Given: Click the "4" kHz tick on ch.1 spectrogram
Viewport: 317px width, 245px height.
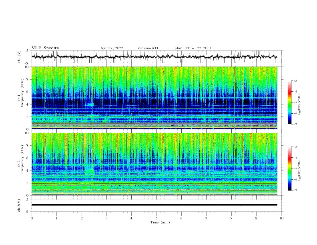Looking at the screenshot, I should pos(28,104).
